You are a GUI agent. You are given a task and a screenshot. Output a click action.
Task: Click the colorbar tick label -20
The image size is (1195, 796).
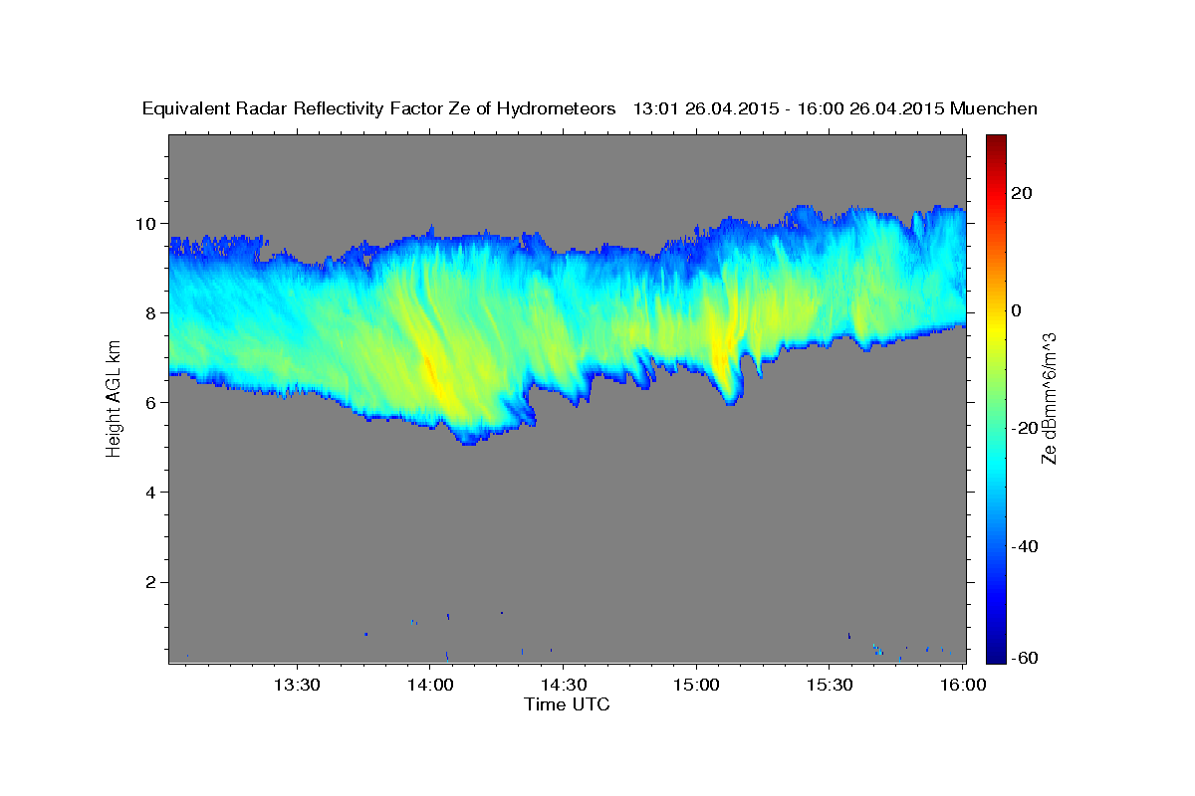point(1027,428)
